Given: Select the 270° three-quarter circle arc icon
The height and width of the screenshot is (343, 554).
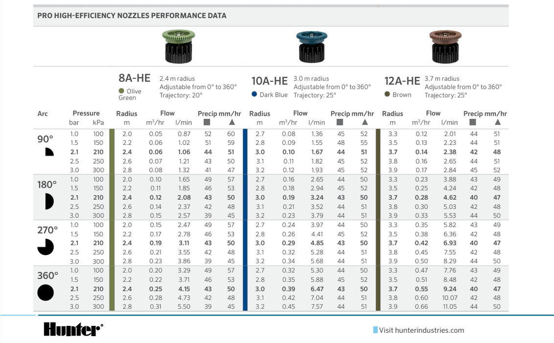Looking at the screenshot, I should click(x=46, y=247).
